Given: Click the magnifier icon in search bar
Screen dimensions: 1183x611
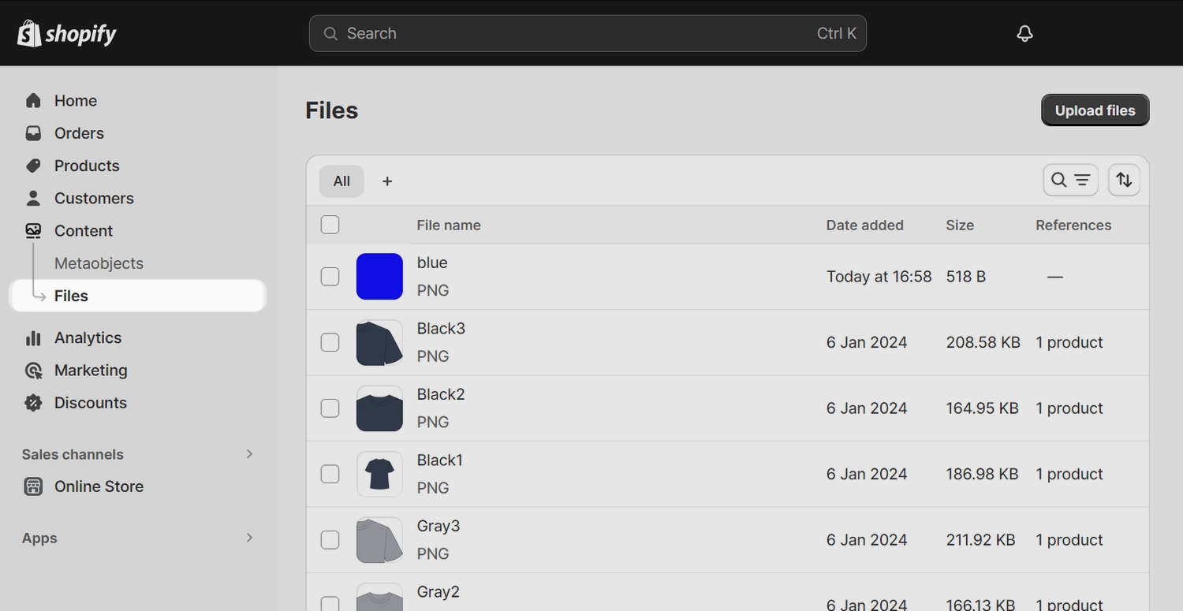Looking at the screenshot, I should point(330,34).
